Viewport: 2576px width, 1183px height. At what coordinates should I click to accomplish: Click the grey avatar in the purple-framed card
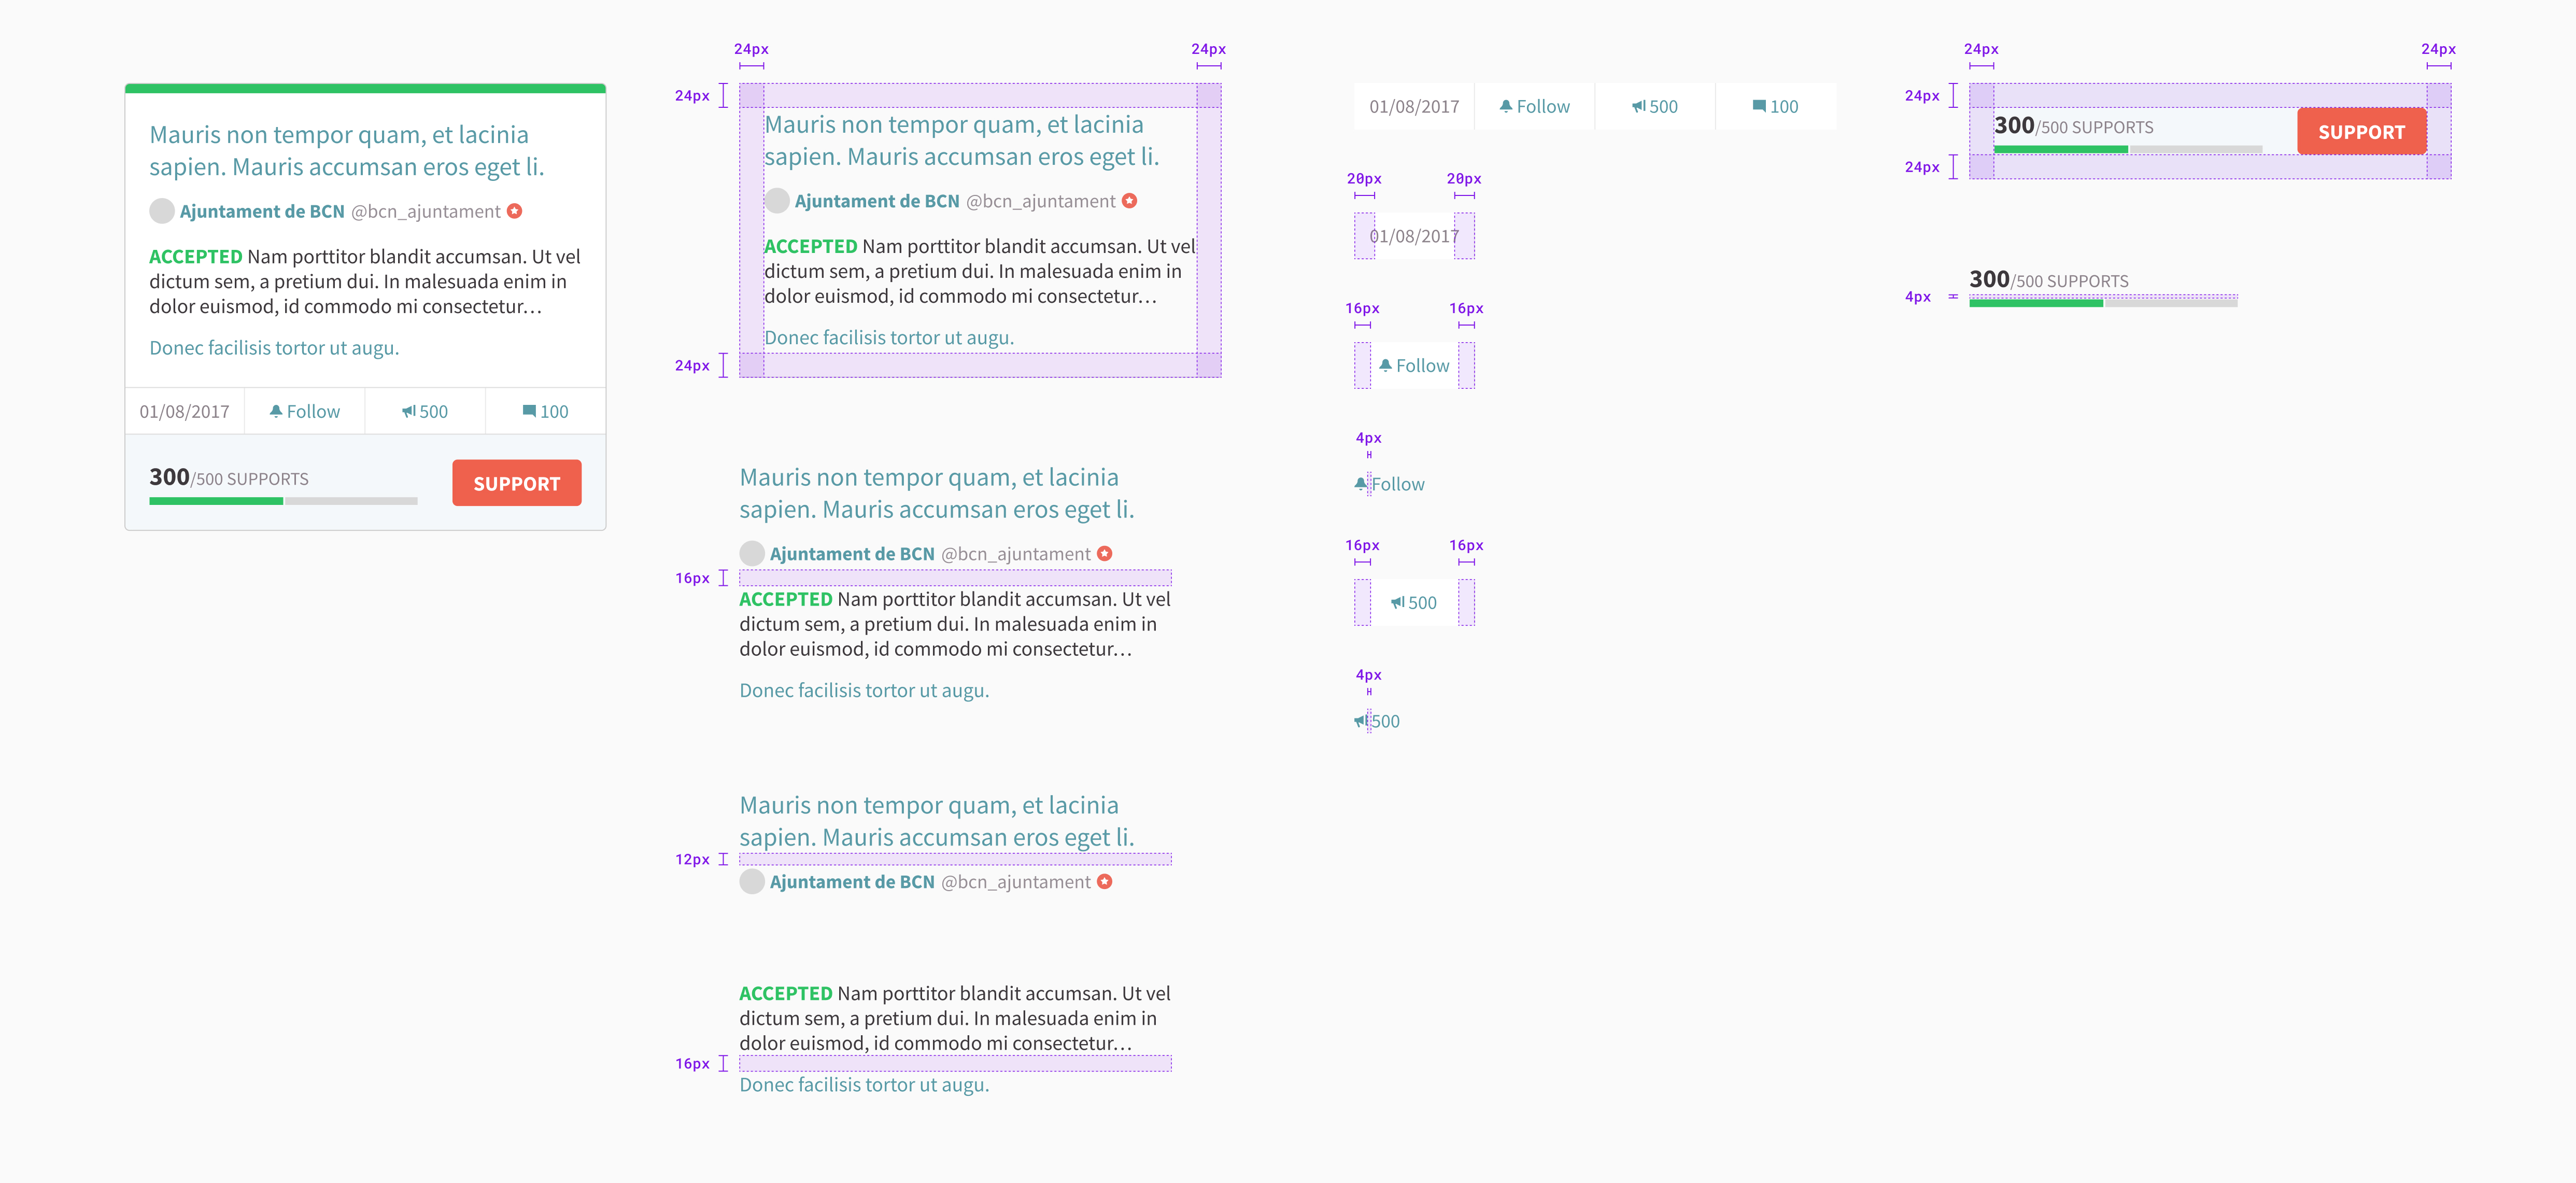777,201
